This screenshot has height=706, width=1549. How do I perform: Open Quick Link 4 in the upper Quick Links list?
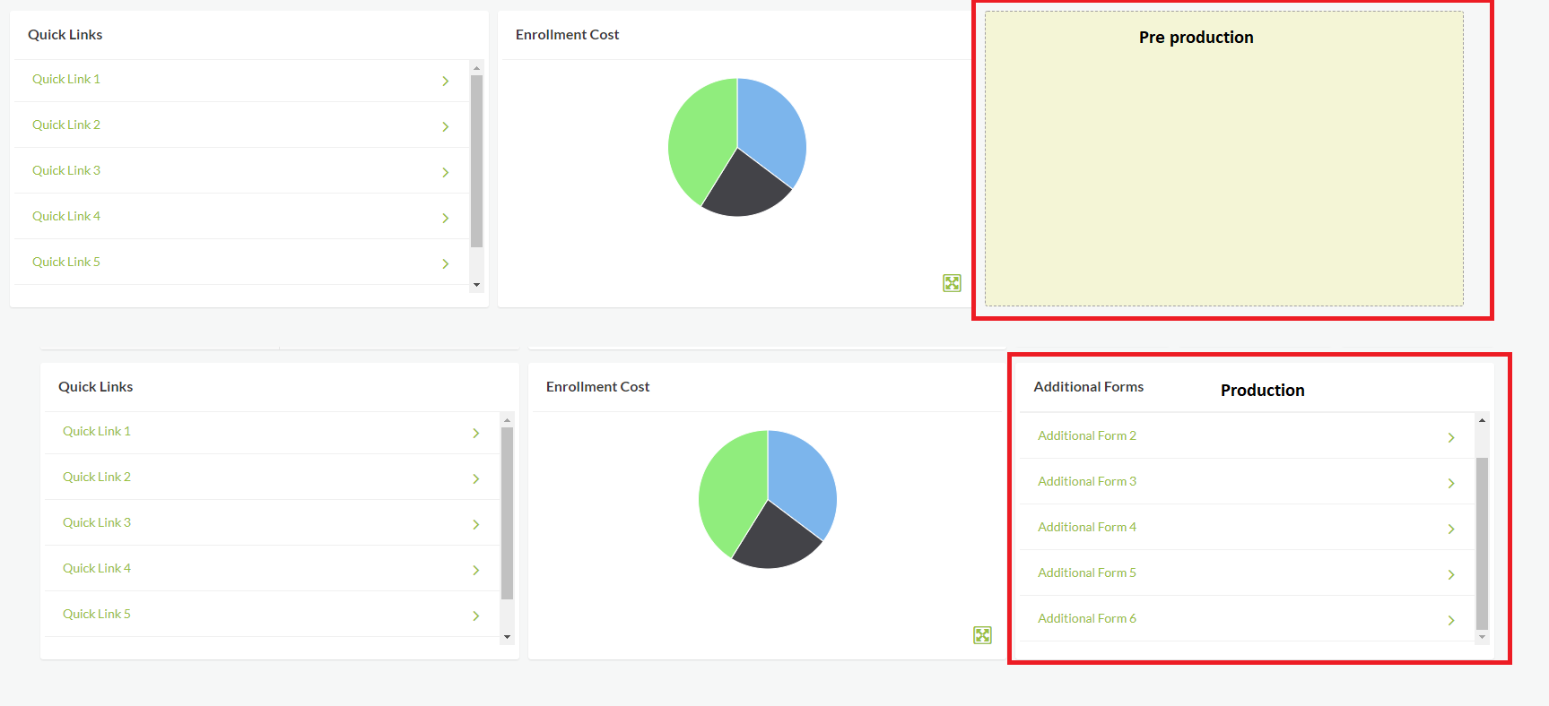pyautogui.click(x=66, y=216)
